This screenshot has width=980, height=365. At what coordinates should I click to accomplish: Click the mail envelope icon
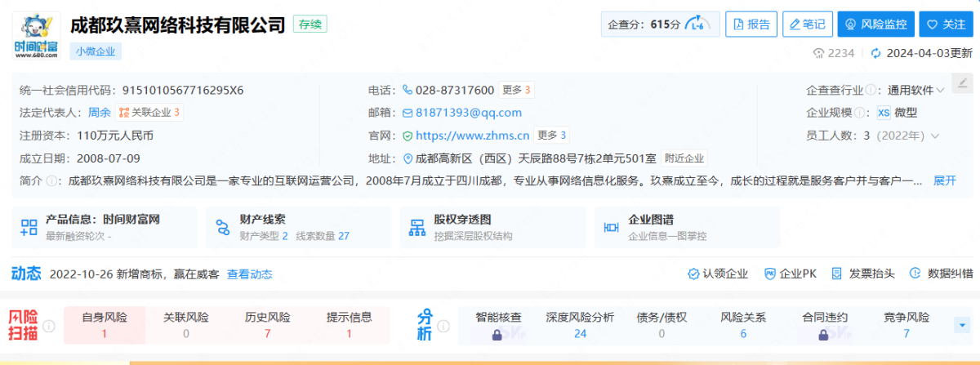point(408,113)
